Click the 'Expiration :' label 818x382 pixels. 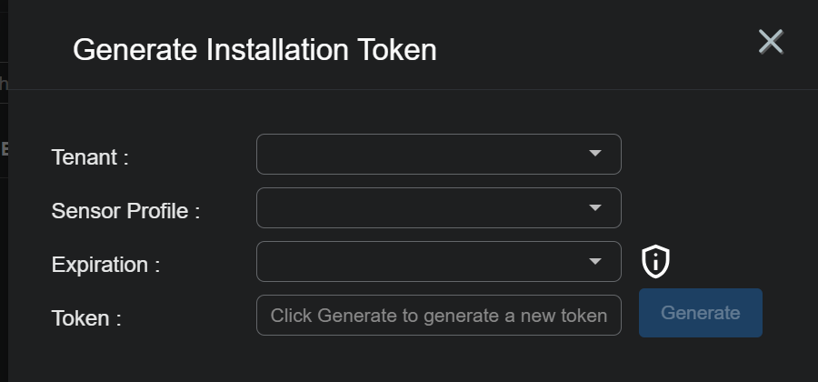click(105, 265)
